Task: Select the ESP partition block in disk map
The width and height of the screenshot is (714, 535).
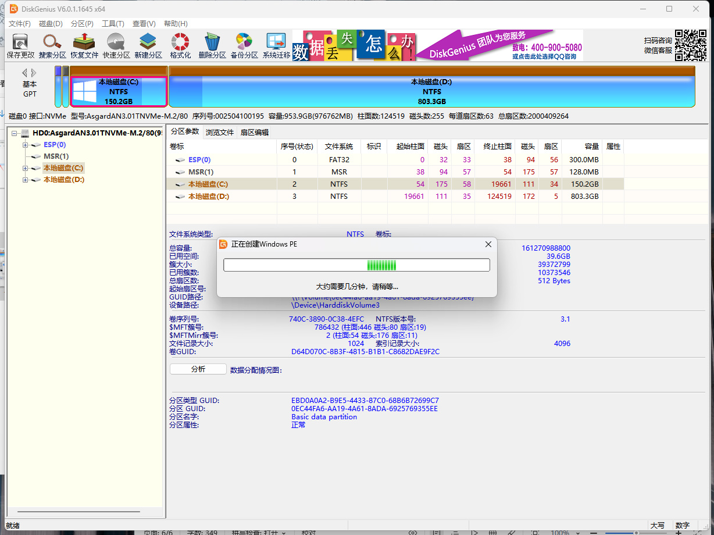Action: coord(58,87)
